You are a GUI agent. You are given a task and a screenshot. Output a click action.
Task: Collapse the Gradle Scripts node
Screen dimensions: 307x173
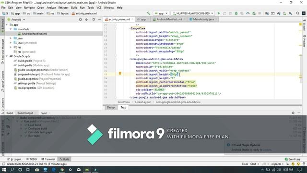(7, 56)
